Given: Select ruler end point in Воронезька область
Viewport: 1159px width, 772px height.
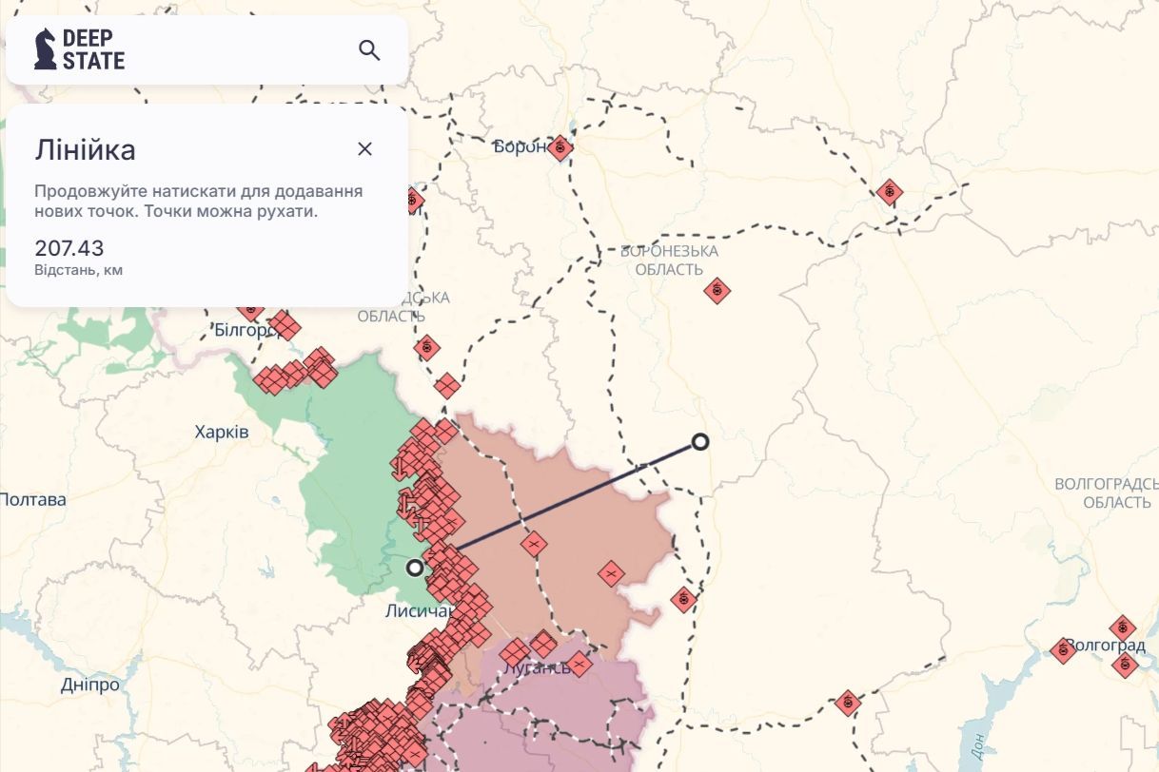Looking at the screenshot, I should pos(700,441).
